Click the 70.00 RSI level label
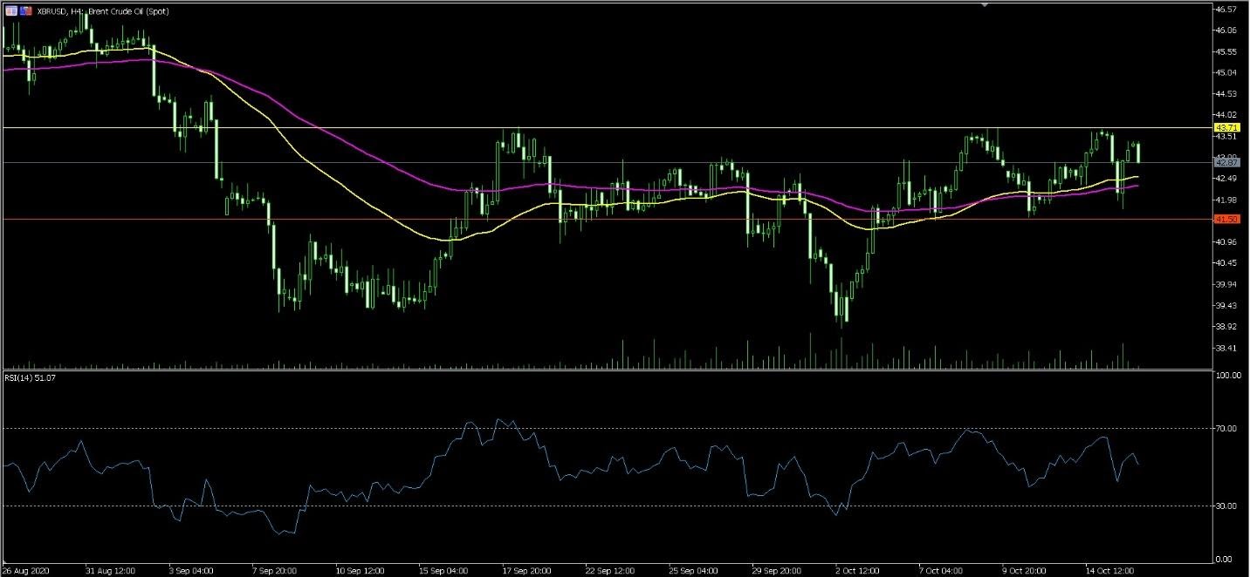This screenshot has height=577, width=1250. coord(1227,429)
